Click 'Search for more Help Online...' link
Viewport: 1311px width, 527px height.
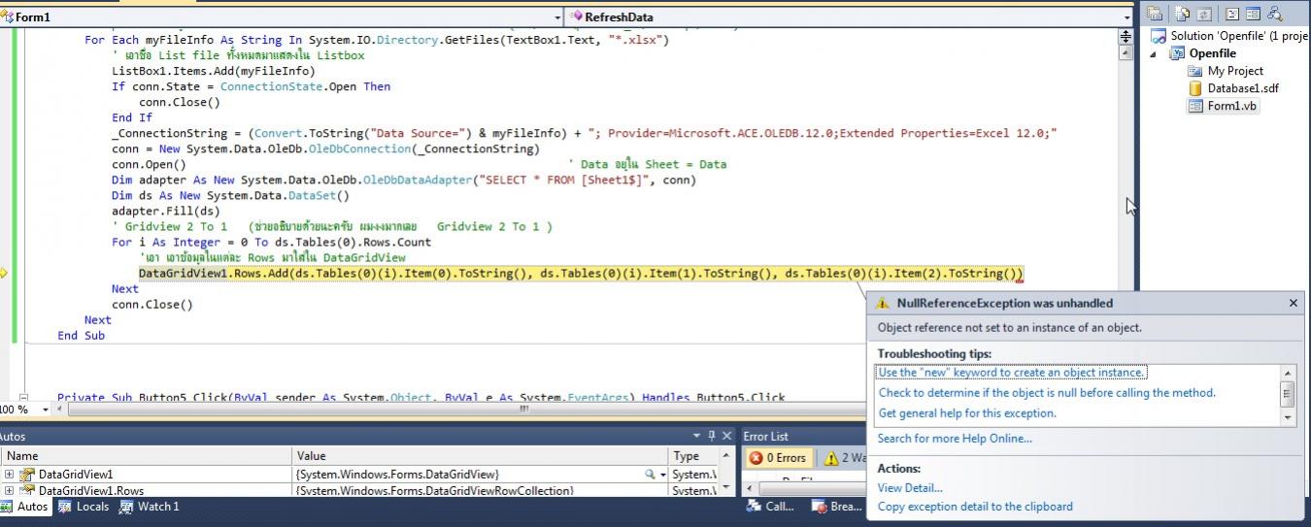pos(955,439)
